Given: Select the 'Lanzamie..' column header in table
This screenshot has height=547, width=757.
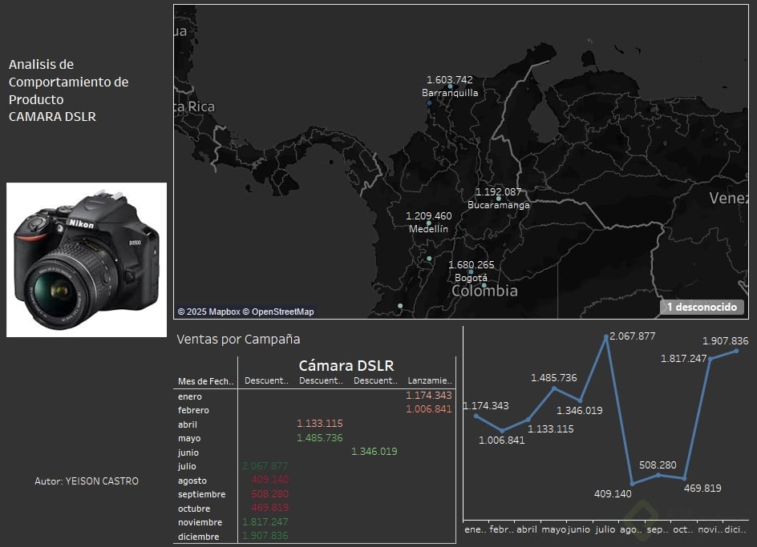Looking at the screenshot, I should (x=430, y=380).
